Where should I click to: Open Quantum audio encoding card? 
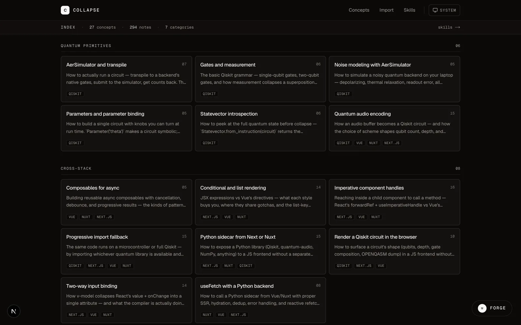(x=394, y=128)
